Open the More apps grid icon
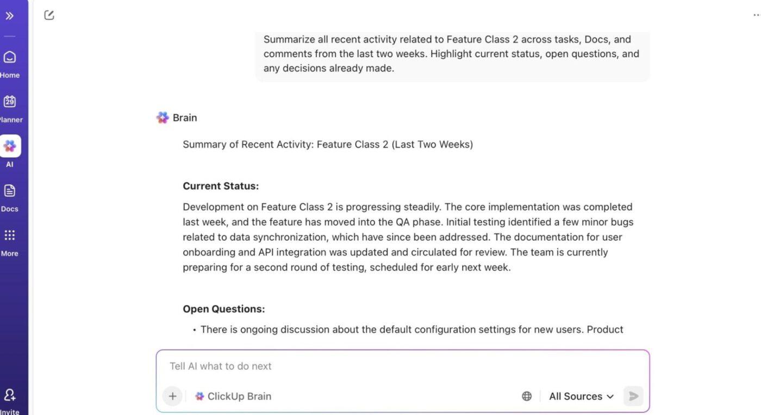The height and width of the screenshot is (415, 761). pos(10,236)
